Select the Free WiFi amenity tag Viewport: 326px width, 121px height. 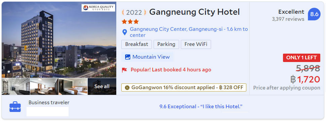(196, 44)
